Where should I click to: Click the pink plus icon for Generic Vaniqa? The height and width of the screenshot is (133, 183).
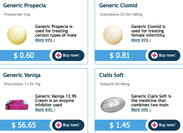58,125
